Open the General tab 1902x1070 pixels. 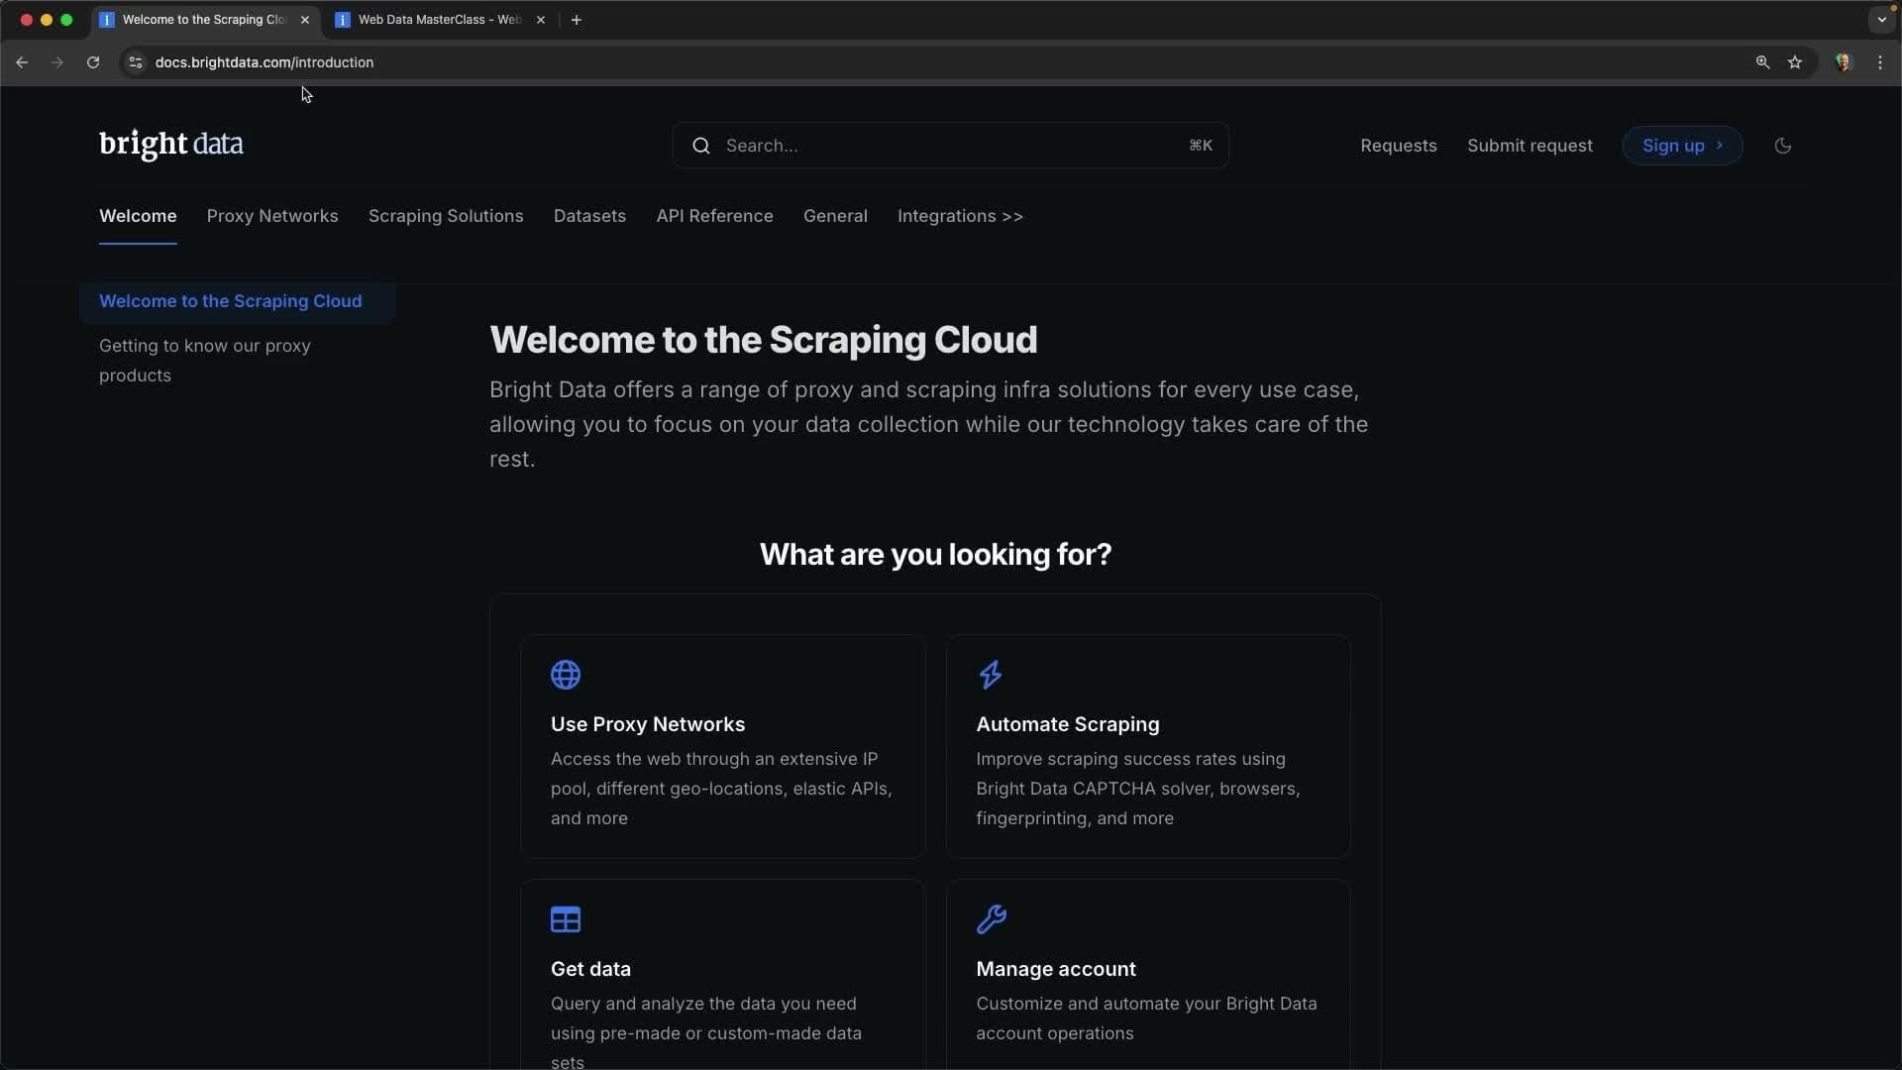pos(835,216)
